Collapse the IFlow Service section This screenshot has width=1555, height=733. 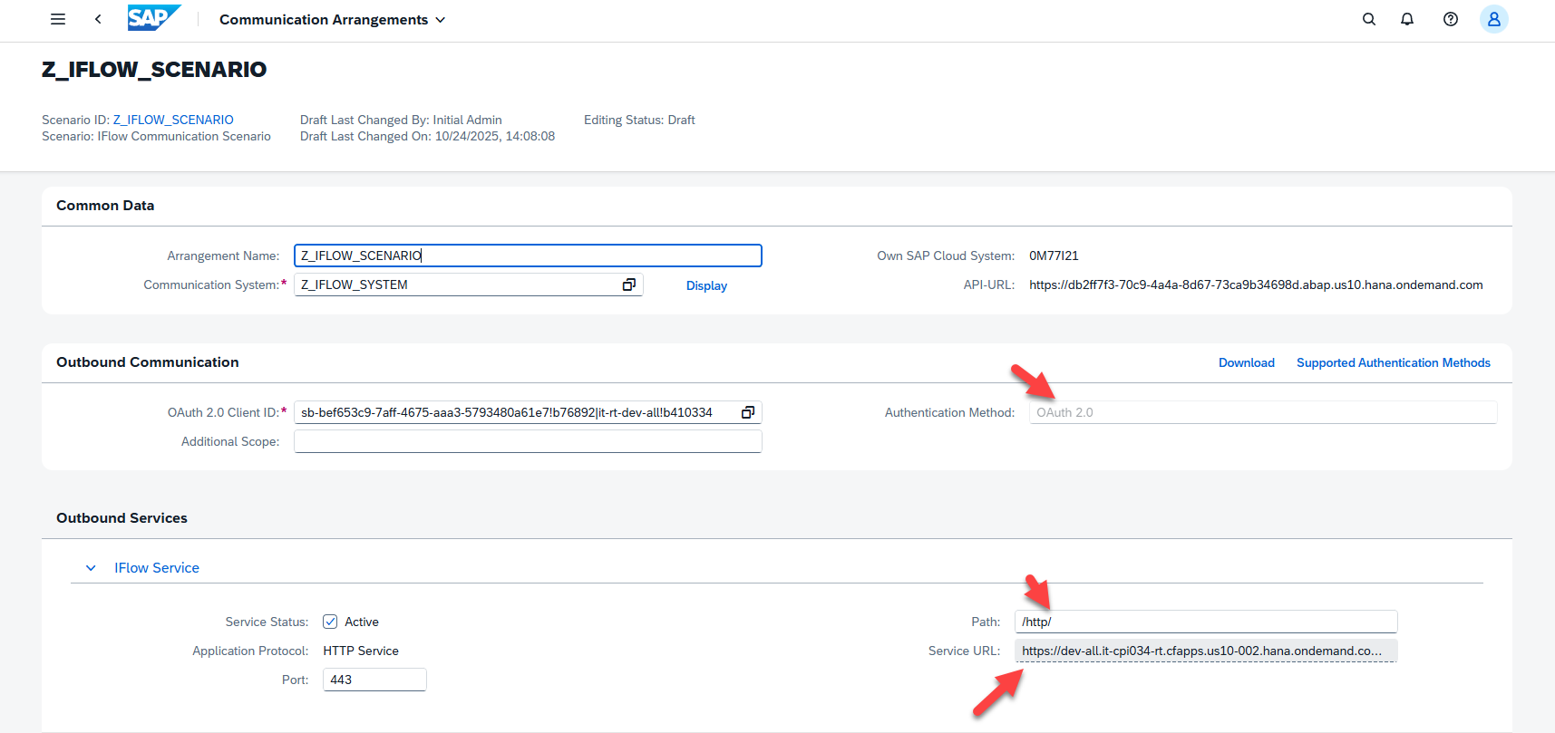pyautogui.click(x=91, y=568)
